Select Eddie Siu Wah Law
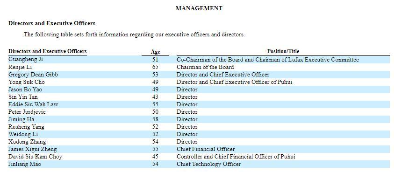This screenshot has width=394, height=172. coord(33,104)
